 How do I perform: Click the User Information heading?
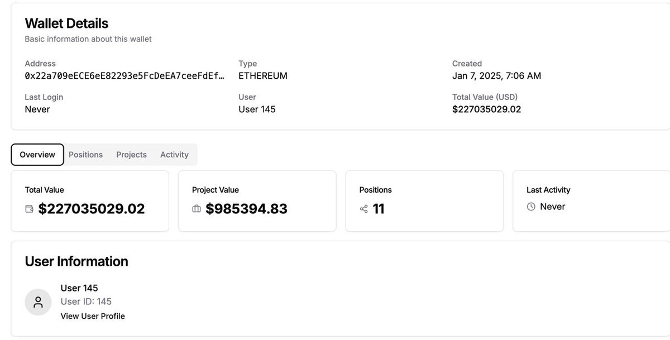76,261
